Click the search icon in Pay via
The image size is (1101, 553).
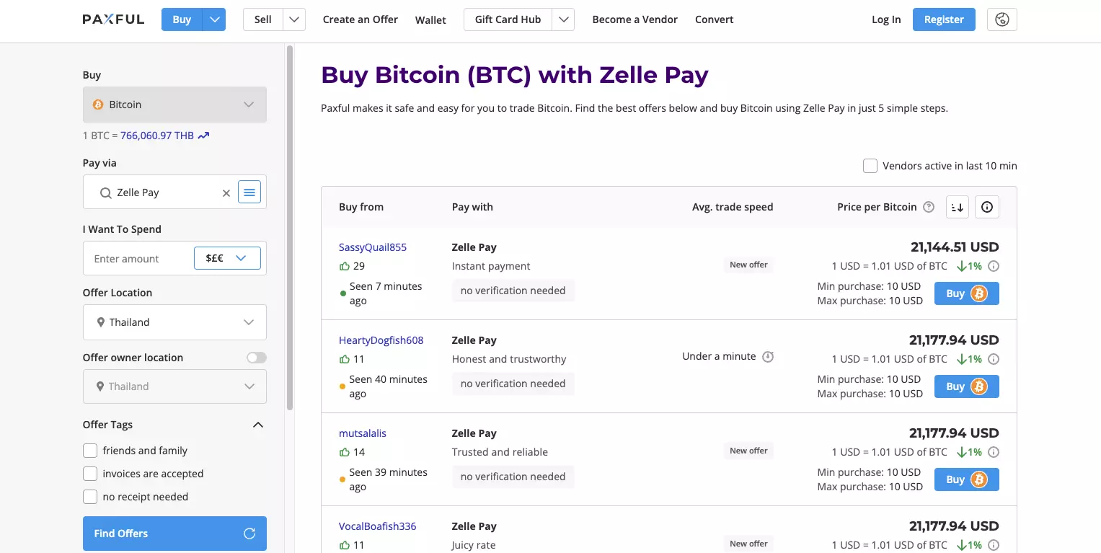105,193
